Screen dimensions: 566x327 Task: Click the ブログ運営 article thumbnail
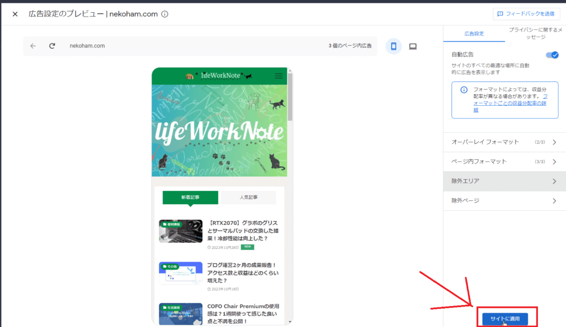tap(181, 273)
